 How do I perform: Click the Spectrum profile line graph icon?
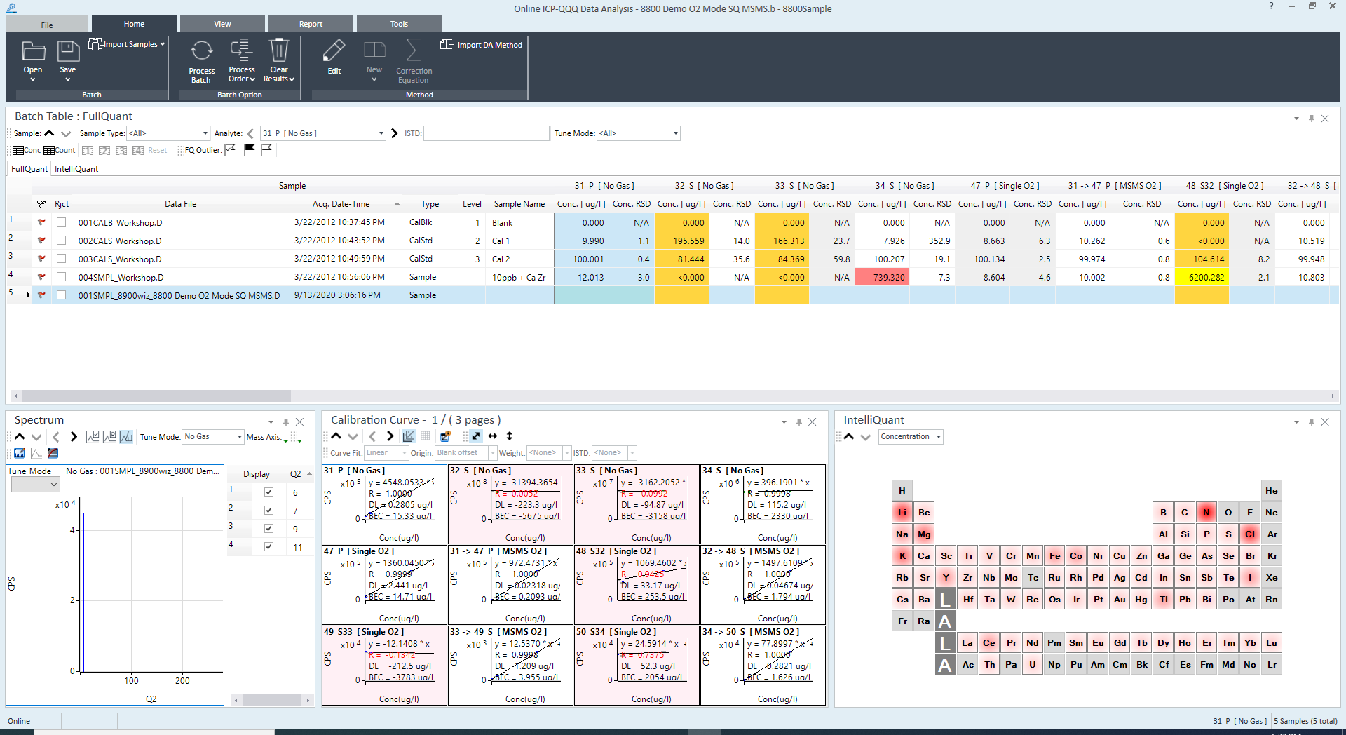(36, 454)
